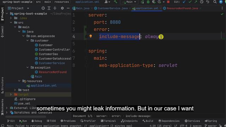Select pom.xml in the project tree
226x127 pixels.
click(22, 103)
